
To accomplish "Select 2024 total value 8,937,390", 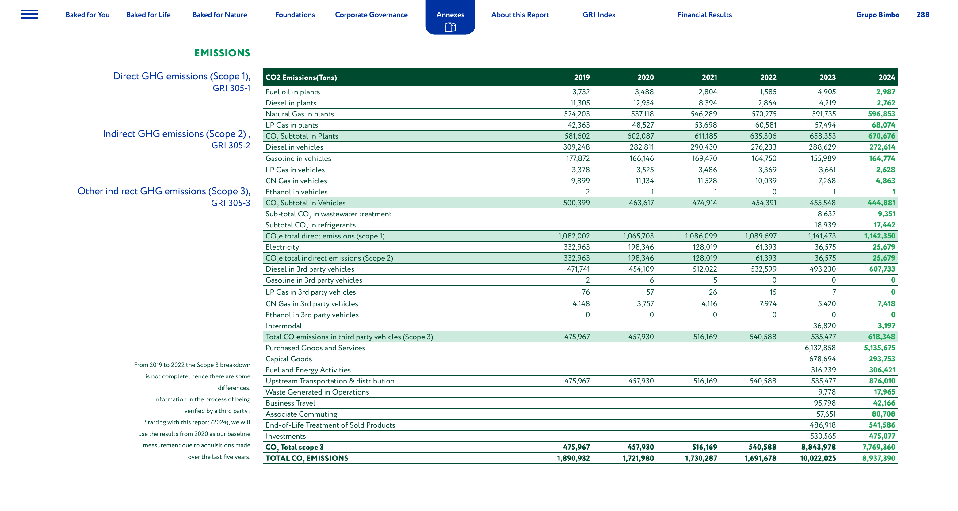I will [x=878, y=458].
